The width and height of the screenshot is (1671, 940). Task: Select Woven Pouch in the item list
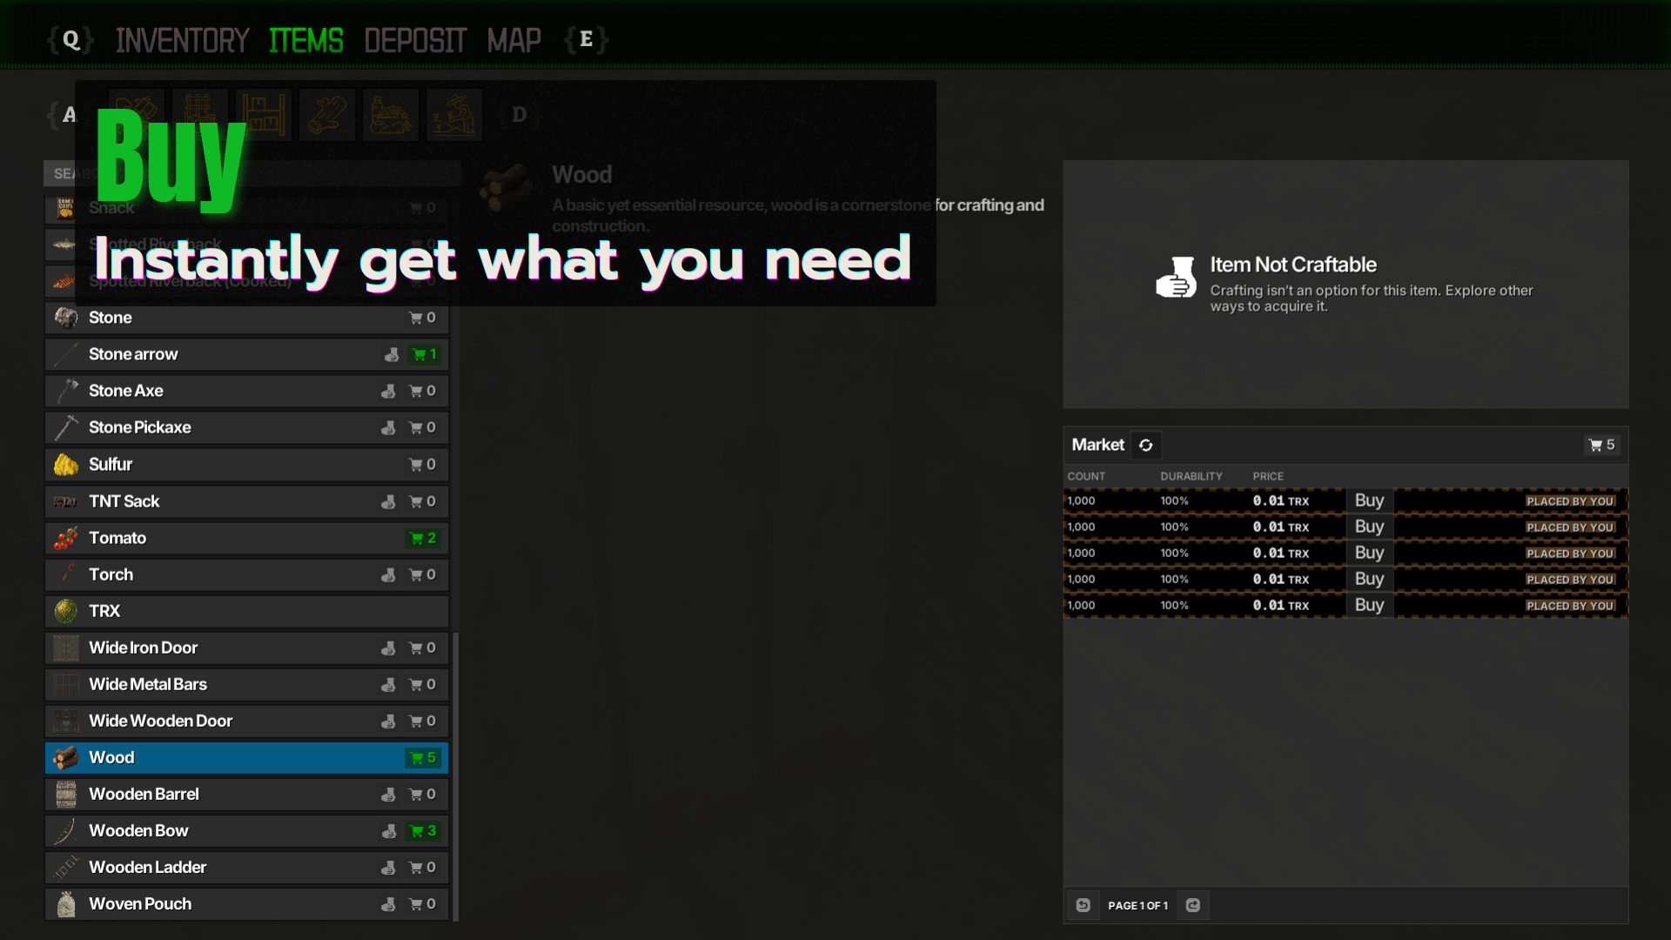(247, 904)
